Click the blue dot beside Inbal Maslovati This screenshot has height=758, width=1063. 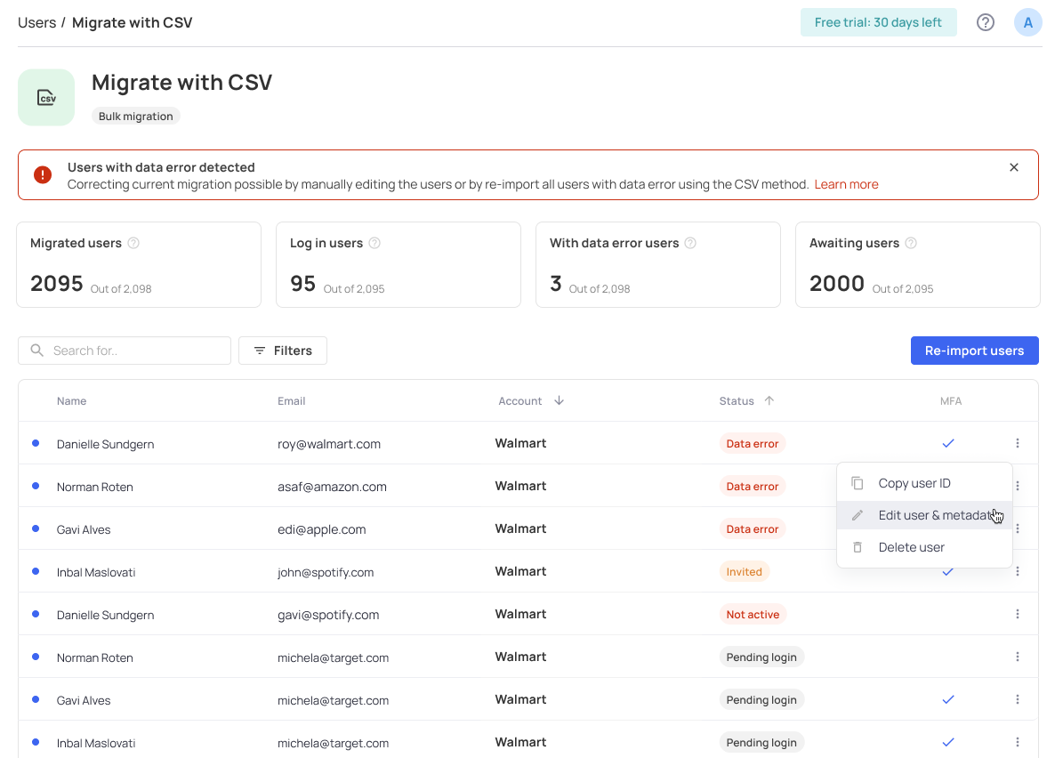click(35, 572)
